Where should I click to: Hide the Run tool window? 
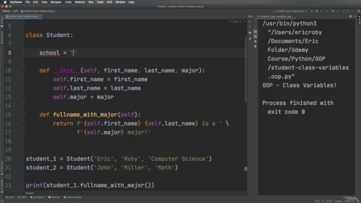[355, 16]
